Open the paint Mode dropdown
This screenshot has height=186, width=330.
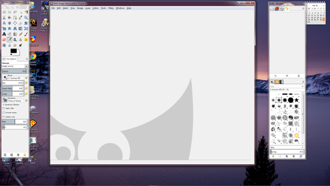(x=17, y=66)
